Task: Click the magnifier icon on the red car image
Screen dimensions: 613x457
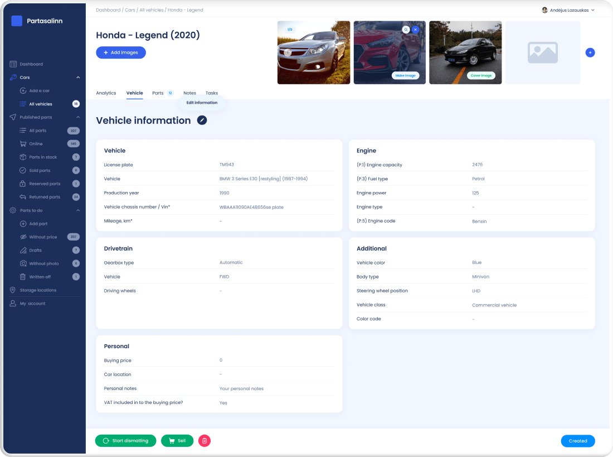Action: 406,30
